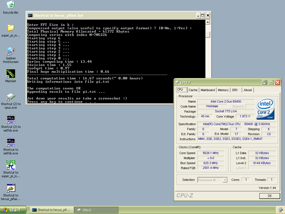285x214 pixels.
Task: Open the About tab
Action: (247, 90)
